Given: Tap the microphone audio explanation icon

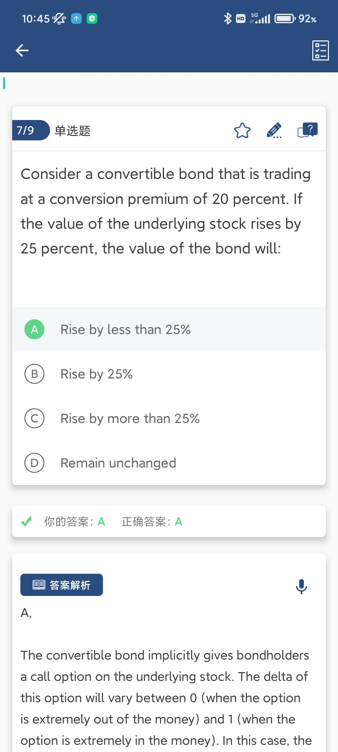Looking at the screenshot, I should click(301, 586).
